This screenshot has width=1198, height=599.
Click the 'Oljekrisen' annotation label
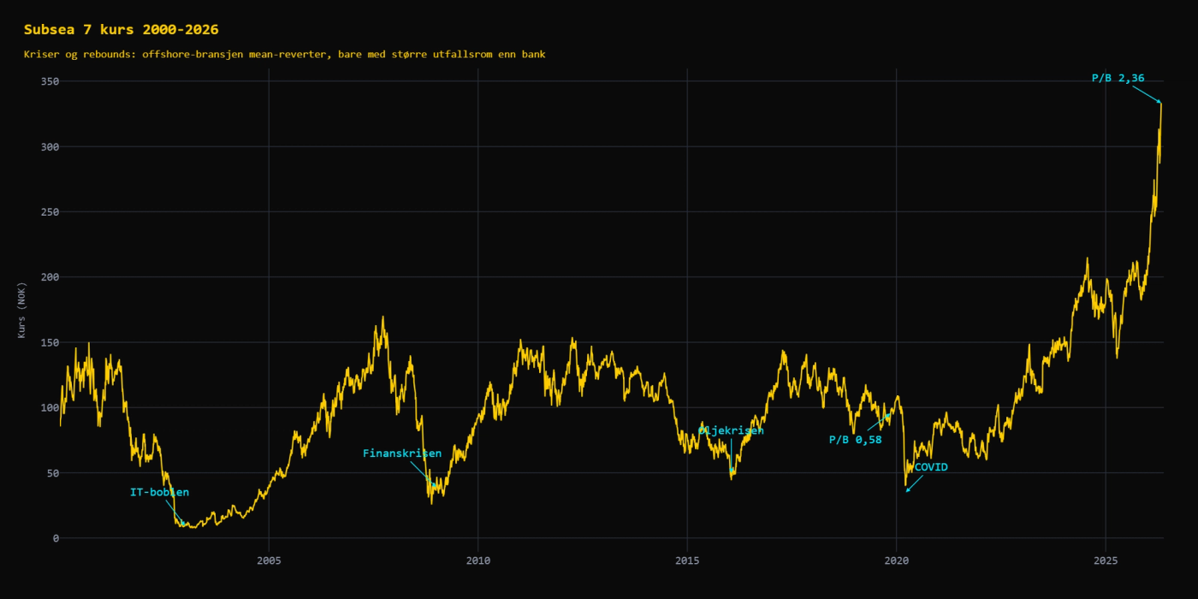click(731, 430)
